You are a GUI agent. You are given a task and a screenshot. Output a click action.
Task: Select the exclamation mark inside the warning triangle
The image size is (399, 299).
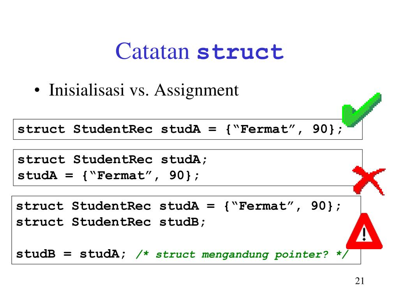(x=364, y=234)
